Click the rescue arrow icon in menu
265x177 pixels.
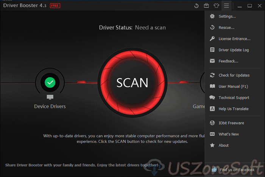(212, 27)
